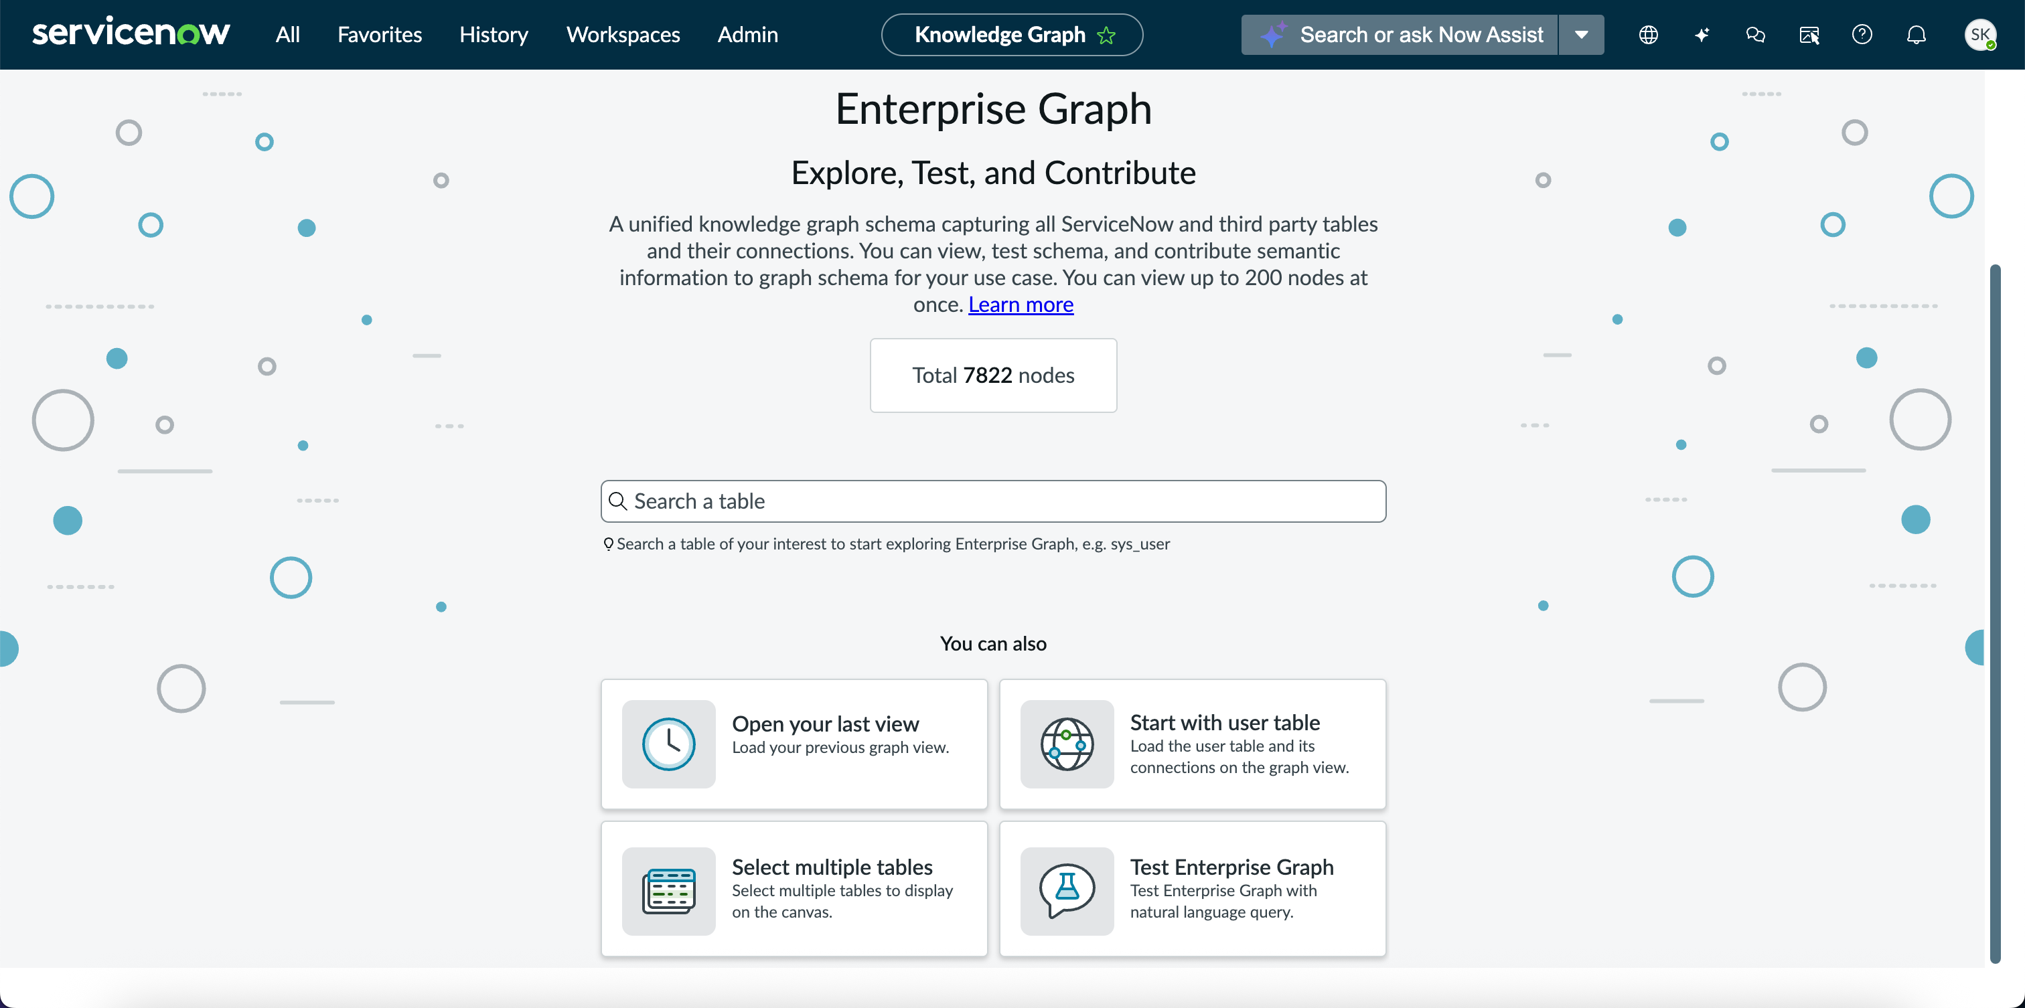Click the ServiceNow logo
This screenshot has height=1008, width=2025.
point(131,33)
